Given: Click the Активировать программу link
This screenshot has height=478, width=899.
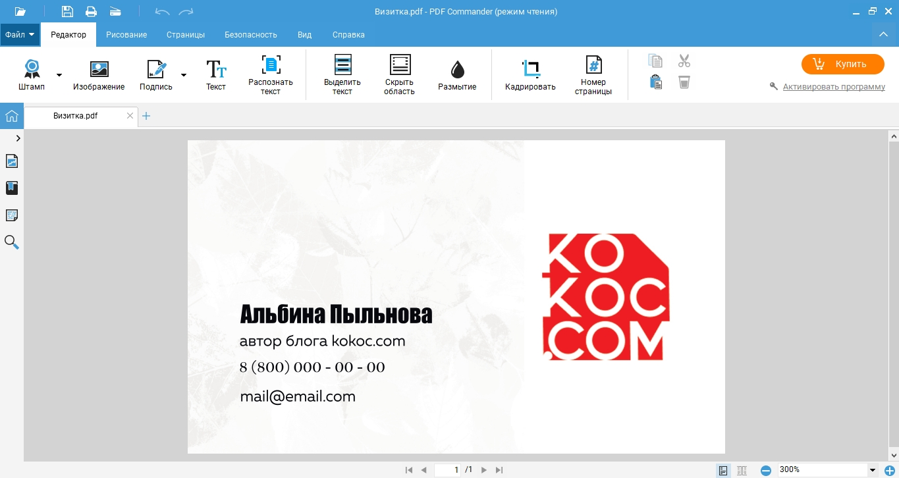Looking at the screenshot, I should pos(834,87).
